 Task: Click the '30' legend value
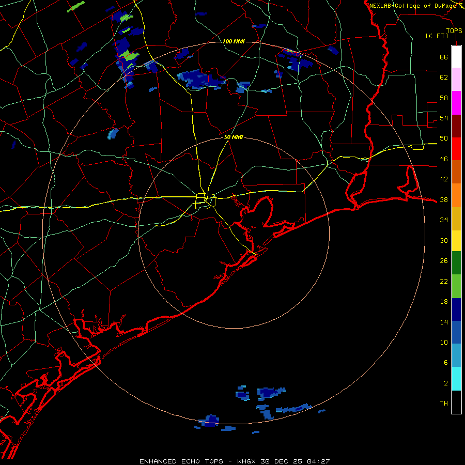click(444, 240)
